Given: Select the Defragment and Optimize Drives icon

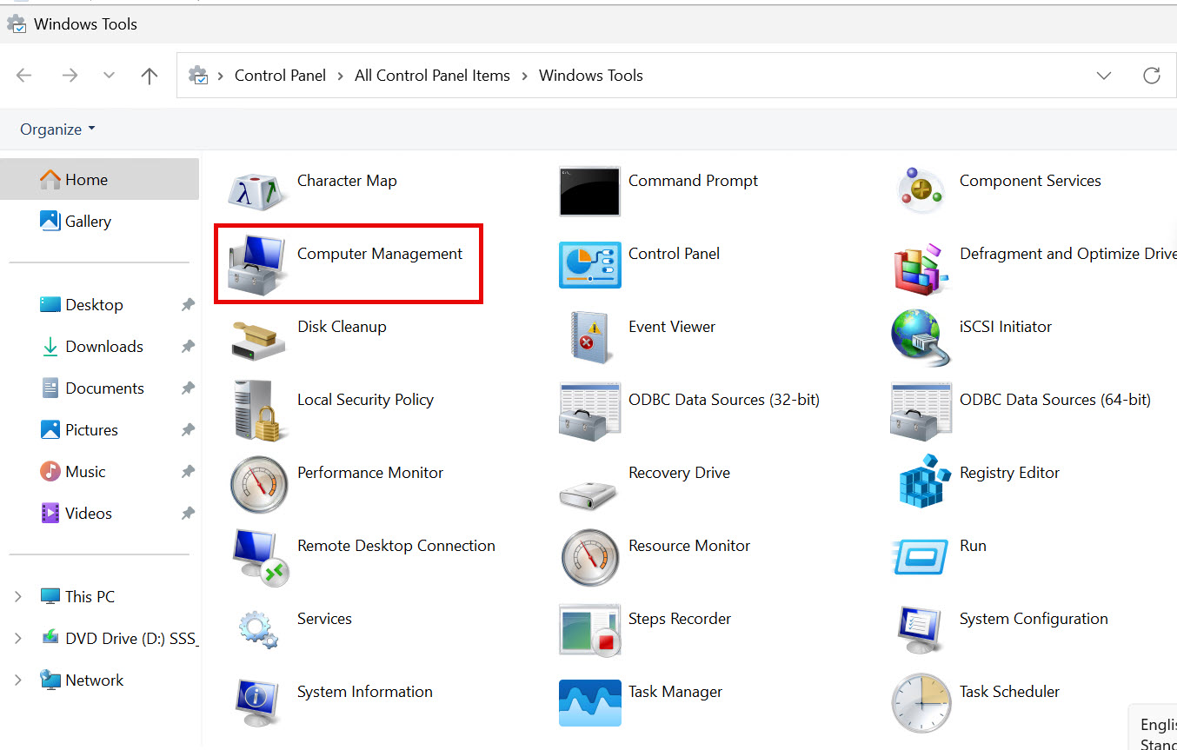Looking at the screenshot, I should pyautogui.click(x=921, y=268).
